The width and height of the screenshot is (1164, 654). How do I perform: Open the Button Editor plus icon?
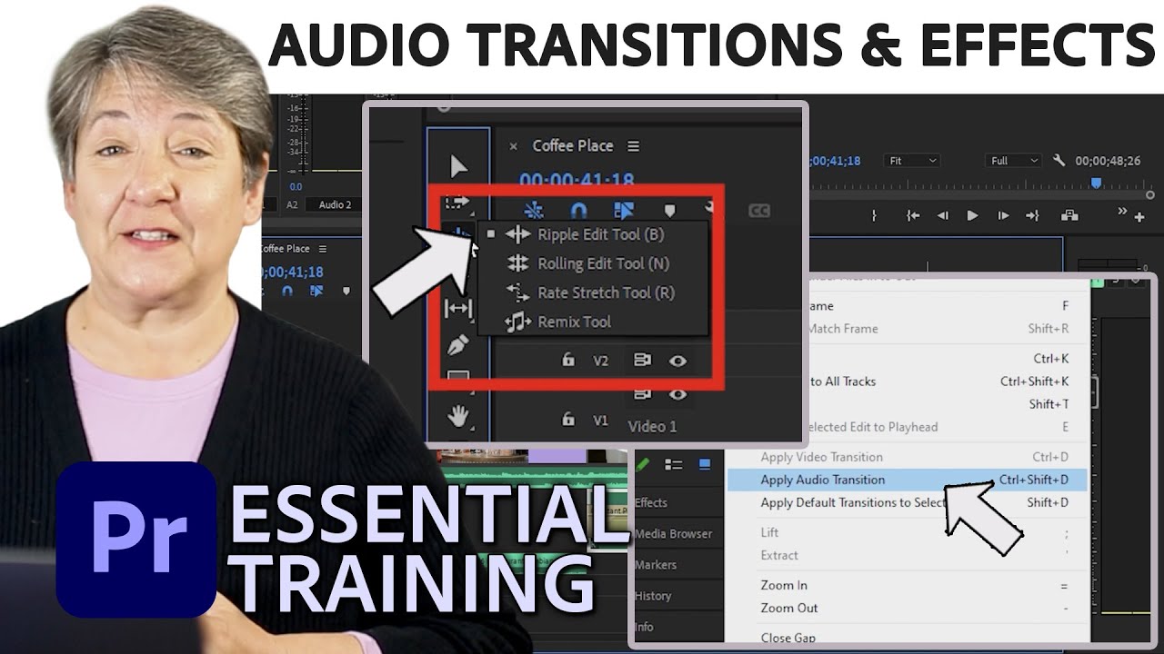pos(1139,217)
